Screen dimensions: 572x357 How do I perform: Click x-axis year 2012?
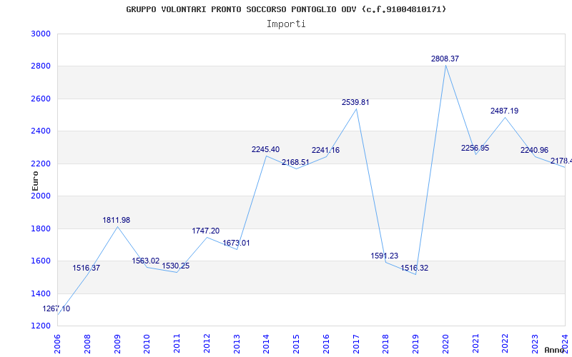207,343
